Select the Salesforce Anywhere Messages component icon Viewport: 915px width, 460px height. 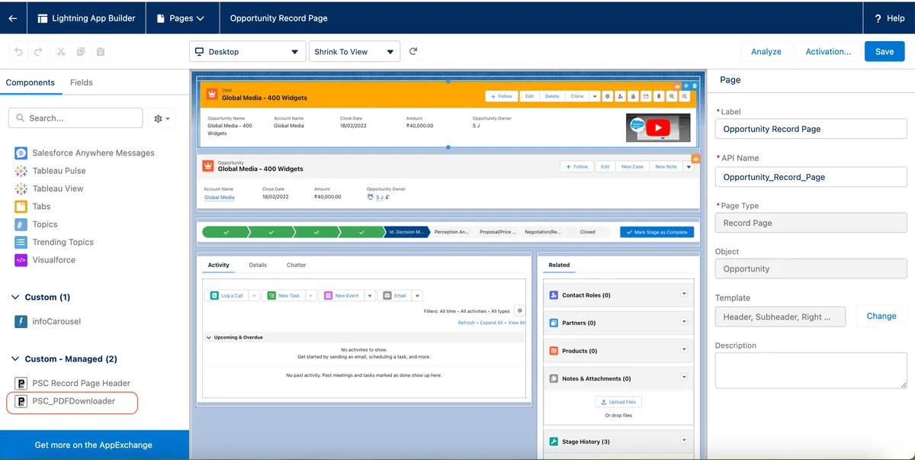point(21,153)
